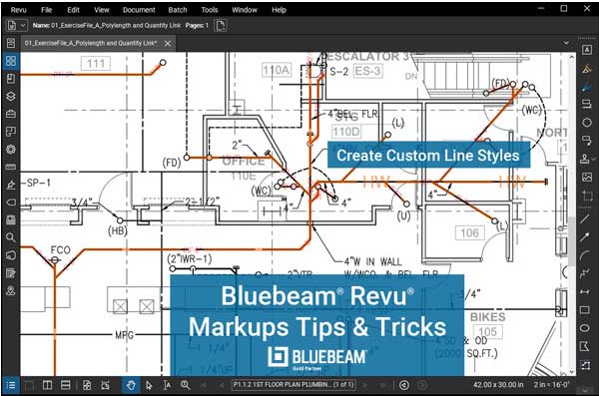Select the Rectangle tool in right toolbar
This screenshot has height=396, width=599.
(585, 309)
